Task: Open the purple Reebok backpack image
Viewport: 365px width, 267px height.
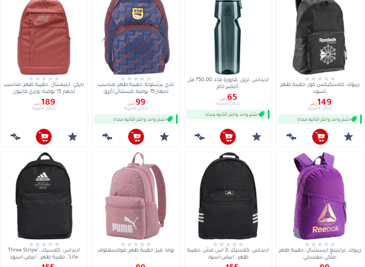Action: (x=320, y=196)
